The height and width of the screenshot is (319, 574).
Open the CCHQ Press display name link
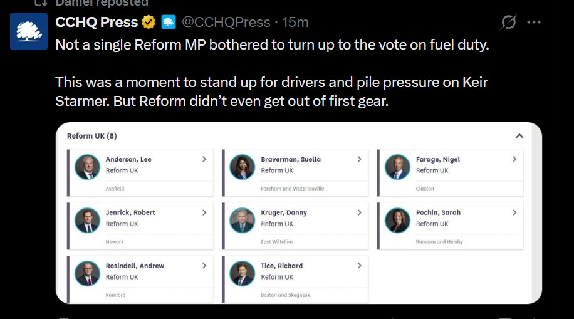tap(97, 23)
